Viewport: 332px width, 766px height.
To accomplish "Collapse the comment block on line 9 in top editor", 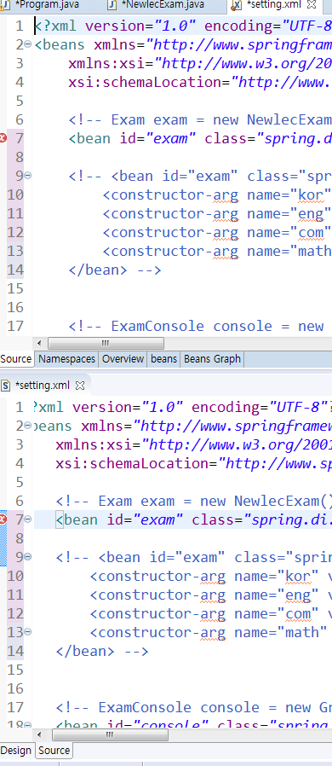I will tap(28, 176).
